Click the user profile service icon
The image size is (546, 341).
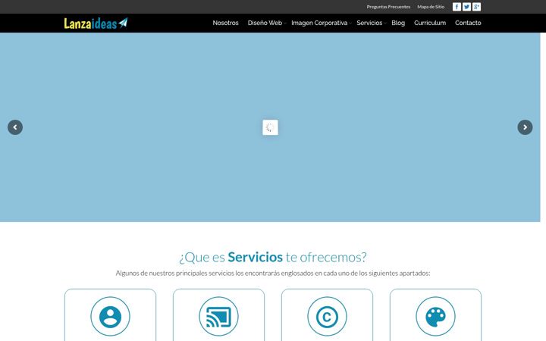pyautogui.click(x=111, y=316)
